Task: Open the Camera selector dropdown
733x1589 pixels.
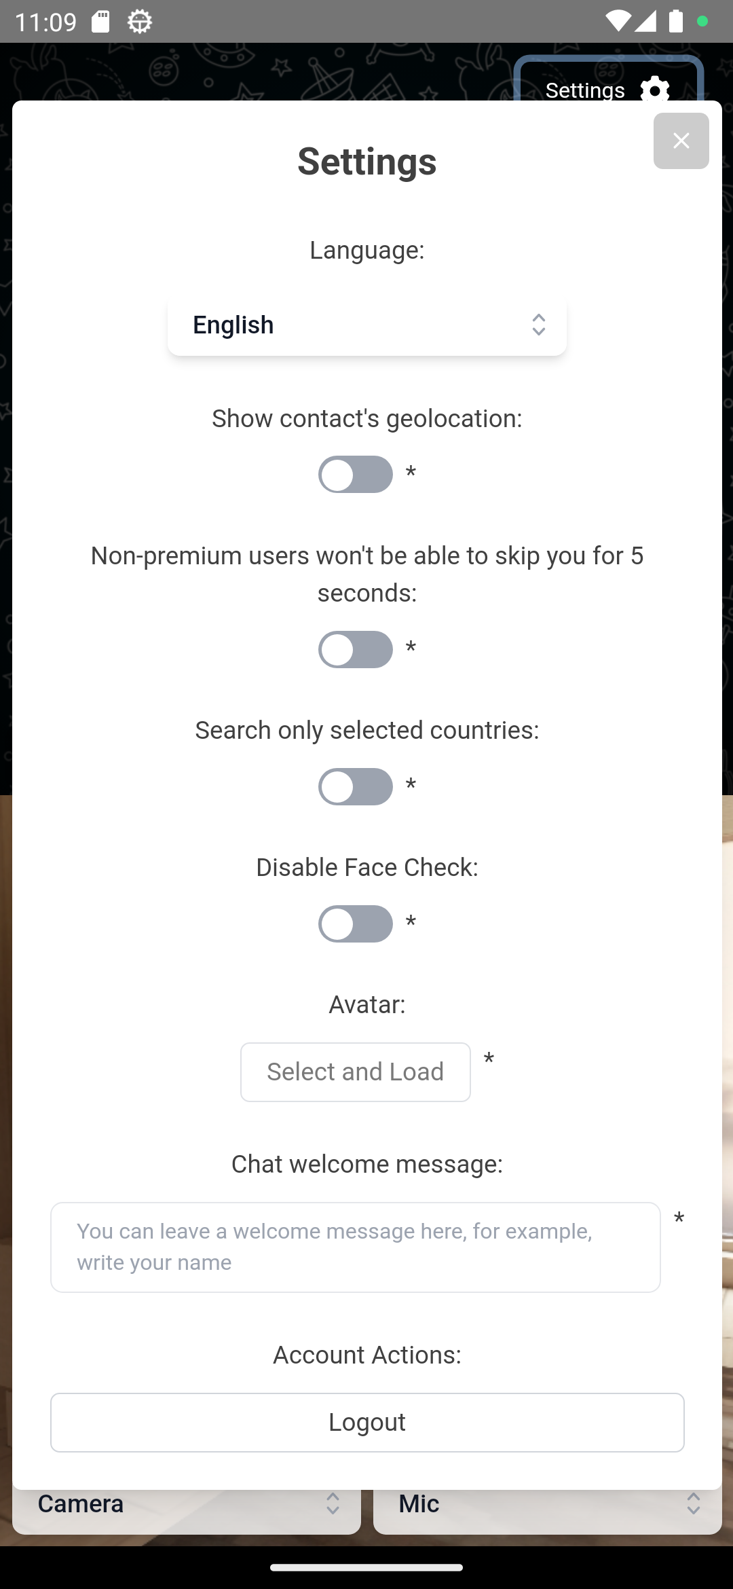Action: pyautogui.click(x=186, y=1505)
